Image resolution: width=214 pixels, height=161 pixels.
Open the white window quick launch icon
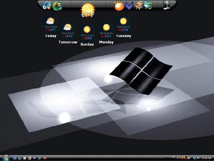tap(25, 158)
